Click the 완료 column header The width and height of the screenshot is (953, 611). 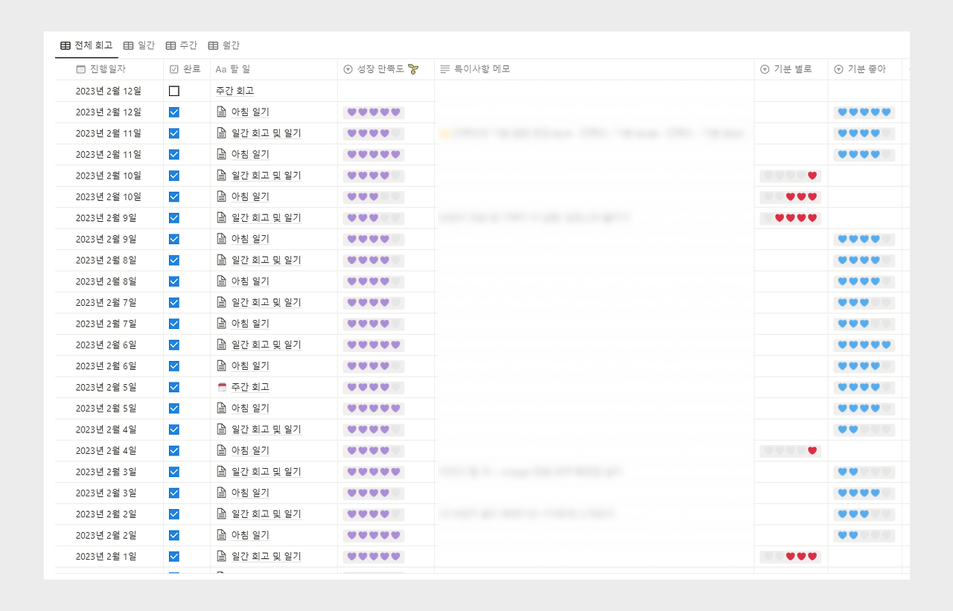tap(187, 69)
